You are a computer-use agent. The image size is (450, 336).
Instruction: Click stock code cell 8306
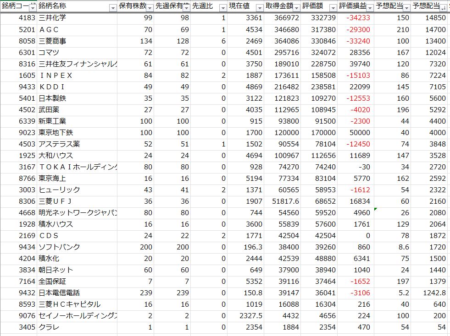click(x=19, y=201)
